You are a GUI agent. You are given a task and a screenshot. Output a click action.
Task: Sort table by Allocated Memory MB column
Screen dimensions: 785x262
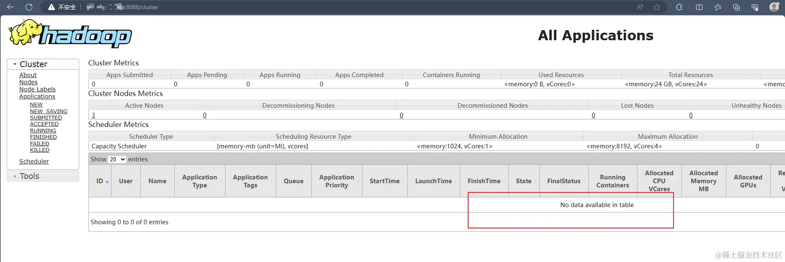pos(704,181)
